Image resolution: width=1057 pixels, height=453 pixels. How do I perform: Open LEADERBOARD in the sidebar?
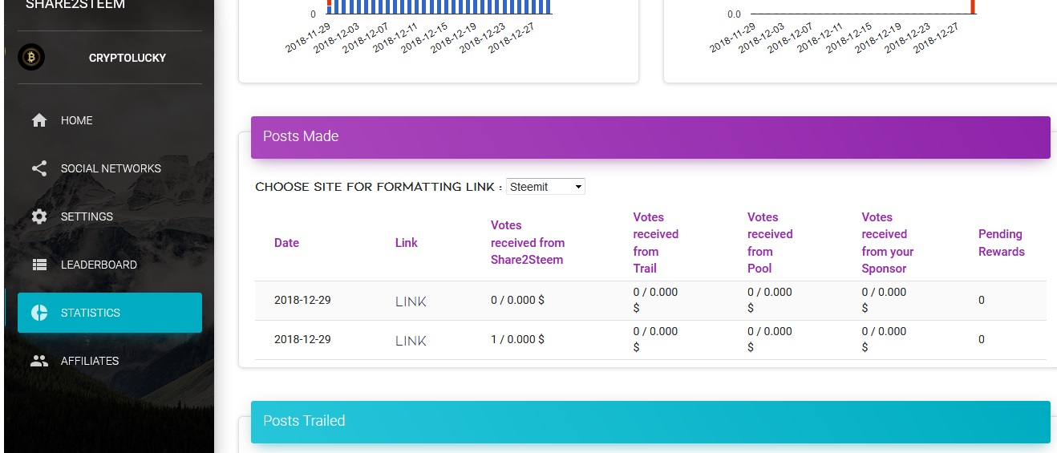pos(110,265)
